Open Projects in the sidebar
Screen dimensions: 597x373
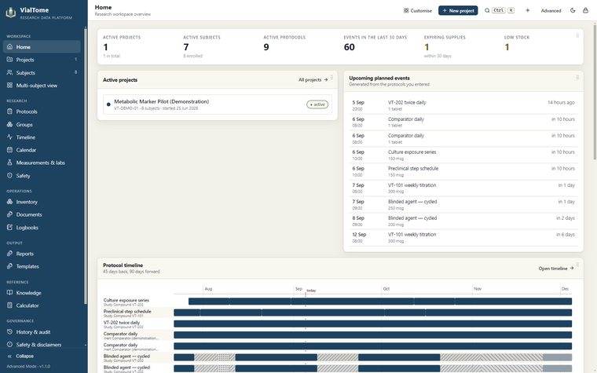[42, 60]
